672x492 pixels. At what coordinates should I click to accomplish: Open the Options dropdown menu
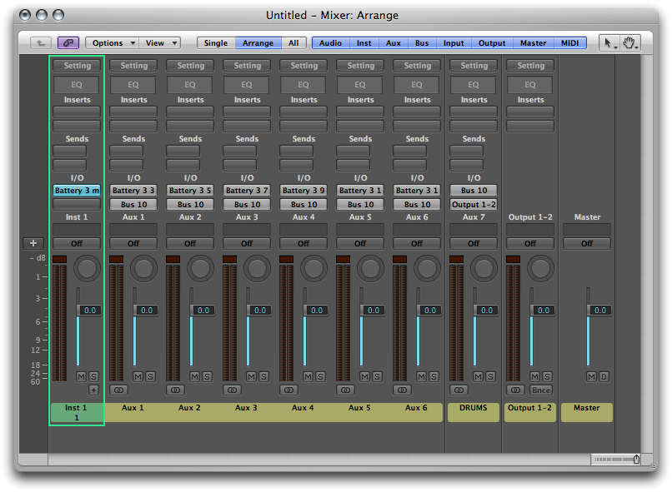pyautogui.click(x=113, y=42)
